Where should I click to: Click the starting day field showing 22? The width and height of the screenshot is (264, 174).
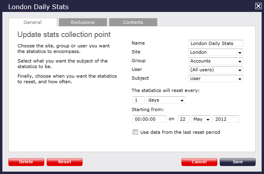coord(183,119)
